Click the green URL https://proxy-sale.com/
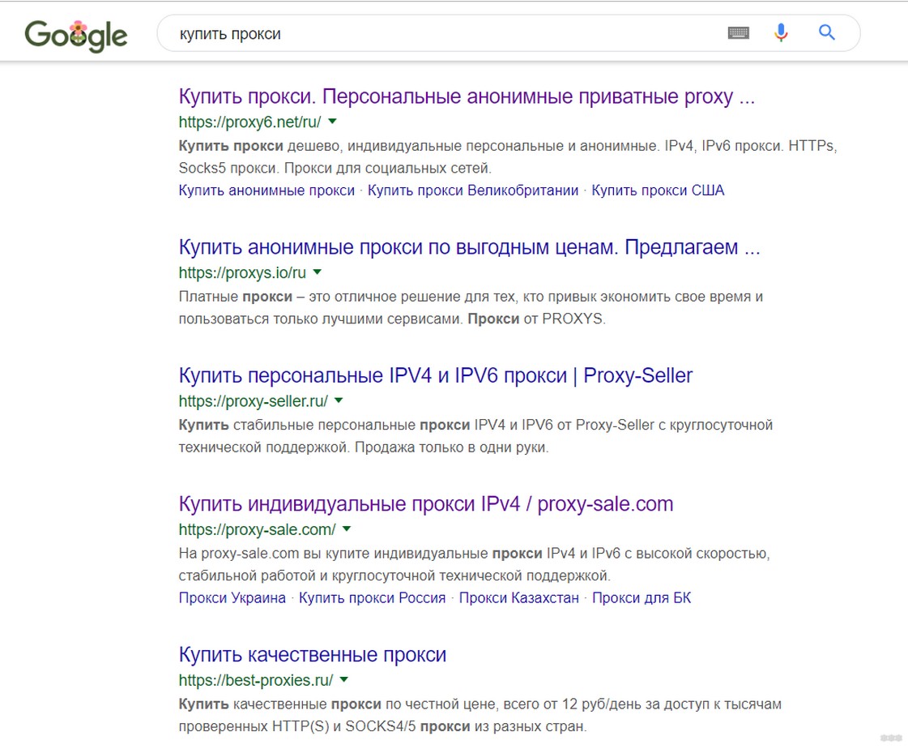This screenshot has width=908, height=749. coord(257,529)
